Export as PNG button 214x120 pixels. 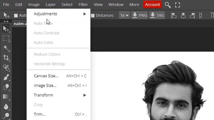click(x=139, y=15)
